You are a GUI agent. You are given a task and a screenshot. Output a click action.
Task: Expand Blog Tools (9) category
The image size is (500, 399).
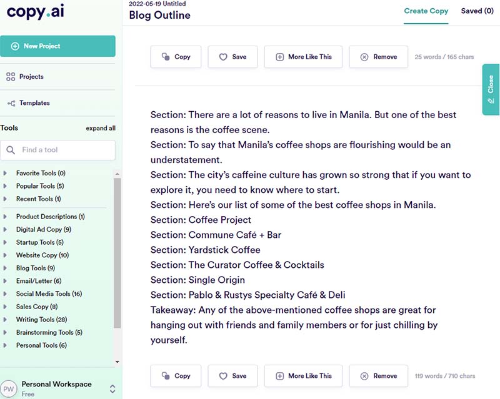click(x=5, y=268)
